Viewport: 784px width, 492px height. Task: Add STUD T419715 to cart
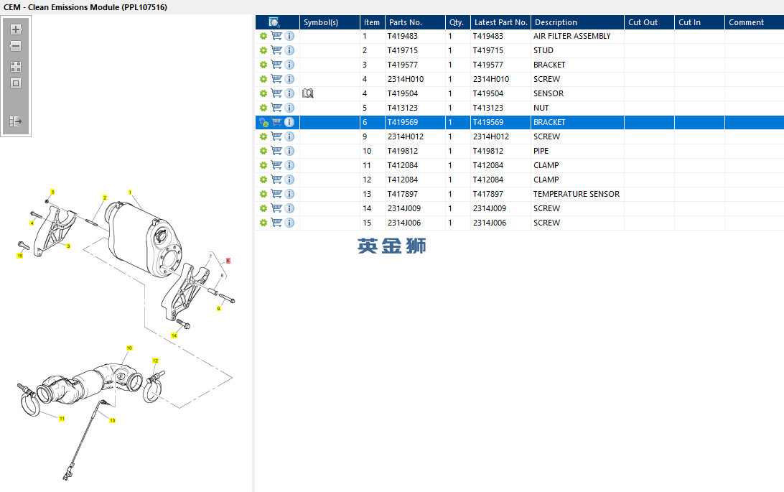[x=276, y=50]
